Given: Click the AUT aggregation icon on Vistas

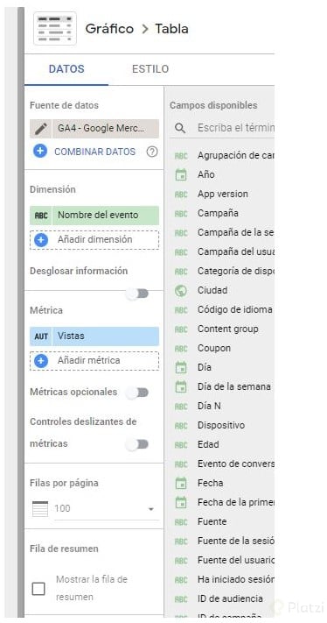Looking at the screenshot, I should (x=41, y=336).
